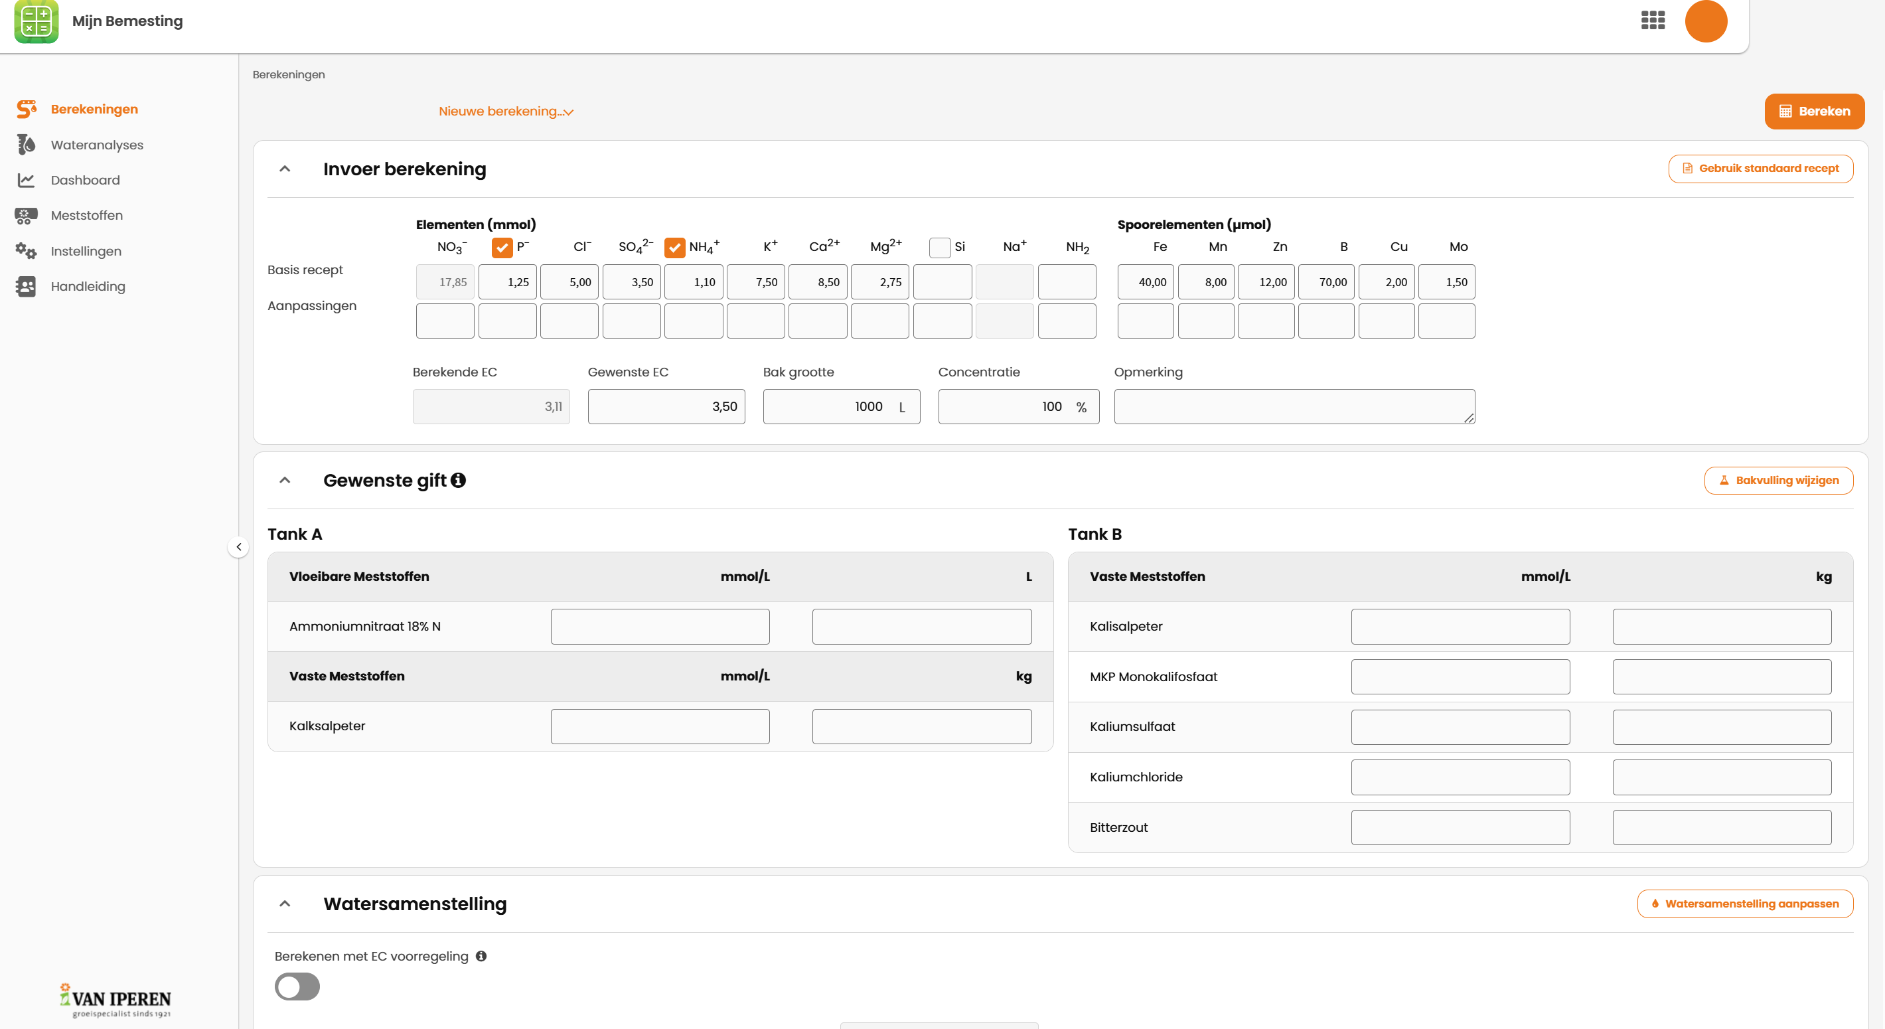Click the Mijn Bemesting calculator logo
Screen dimensions: 1885x1029
pos(36,21)
